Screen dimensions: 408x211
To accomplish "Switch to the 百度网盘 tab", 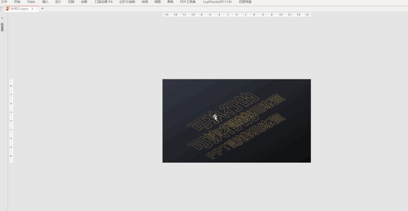I will (245, 2).
